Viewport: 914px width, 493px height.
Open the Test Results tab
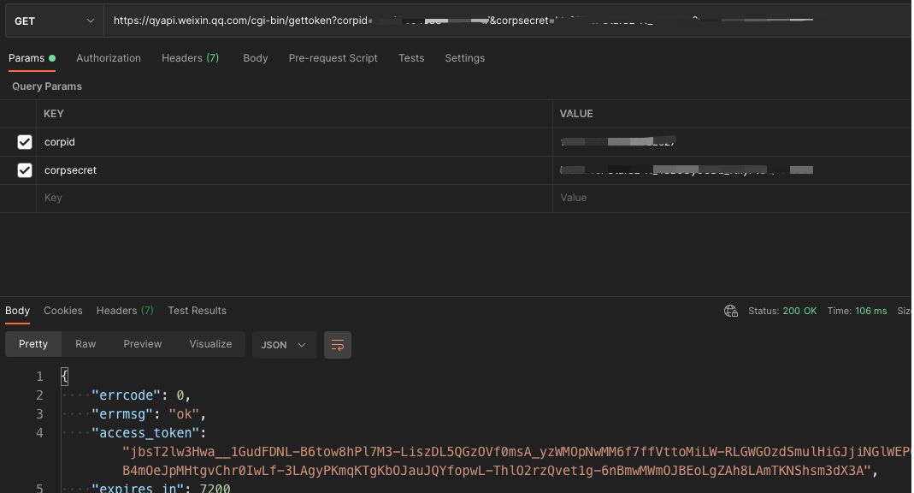[x=197, y=311]
